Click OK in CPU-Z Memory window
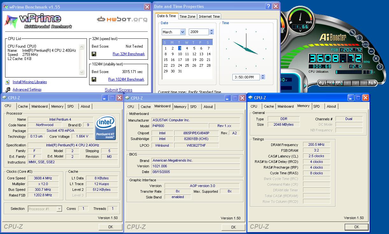This screenshot has height=234, width=389. pos(357,227)
